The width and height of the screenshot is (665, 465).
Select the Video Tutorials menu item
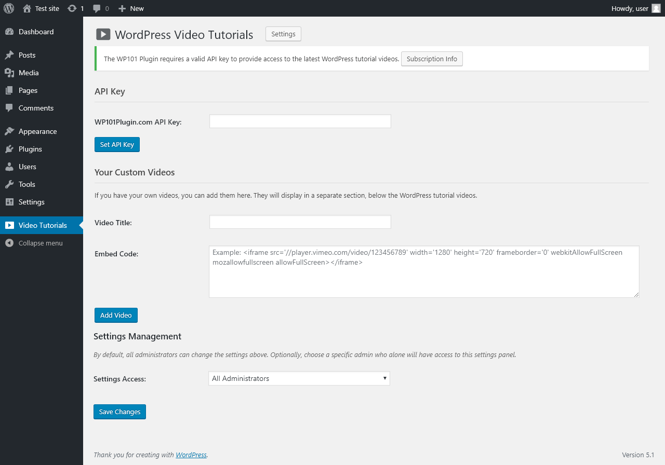click(42, 225)
